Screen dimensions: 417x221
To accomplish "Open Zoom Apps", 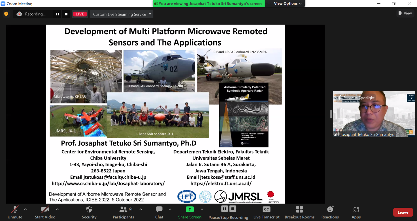I will [x=356, y=212].
